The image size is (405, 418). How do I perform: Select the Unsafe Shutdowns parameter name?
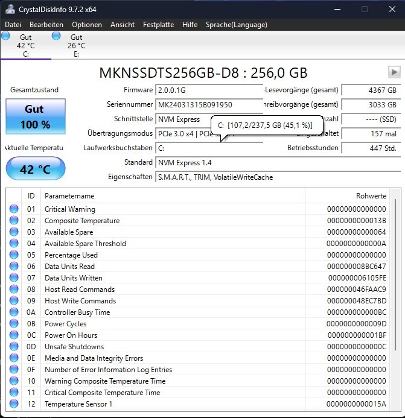pyautogui.click(x=74, y=347)
